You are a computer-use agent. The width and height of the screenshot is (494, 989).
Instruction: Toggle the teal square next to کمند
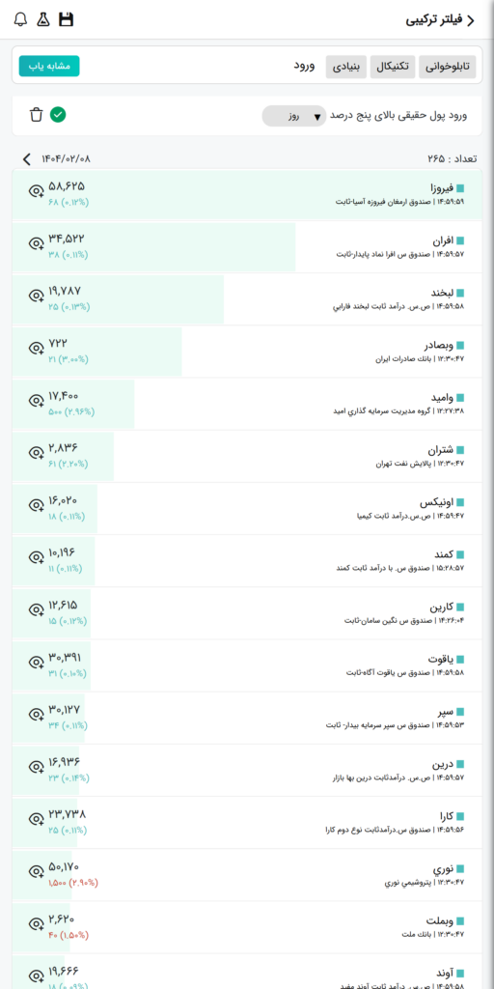(460, 554)
